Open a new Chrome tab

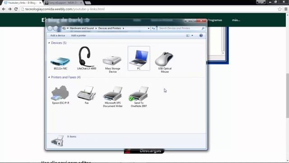88,3
